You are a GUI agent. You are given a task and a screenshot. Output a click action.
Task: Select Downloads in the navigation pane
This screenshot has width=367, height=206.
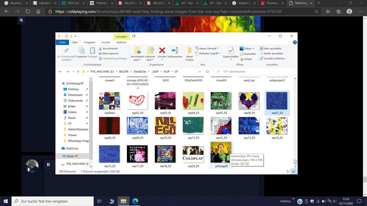tap(75, 95)
